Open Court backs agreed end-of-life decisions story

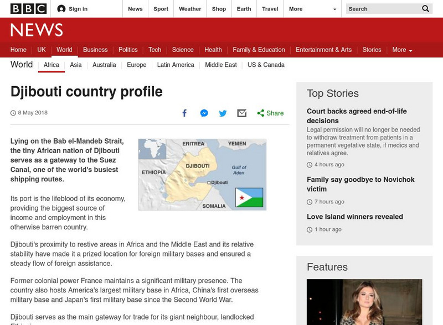pyautogui.click(x=357, y=116)
